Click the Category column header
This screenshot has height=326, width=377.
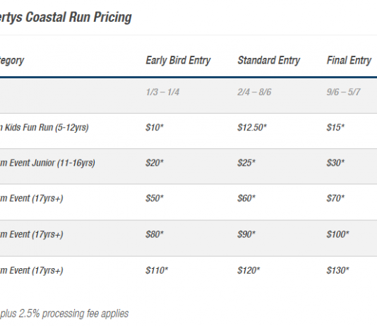12,61
